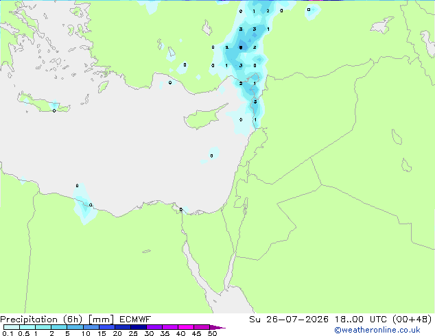Click the '0.5' legend scale label
The height and width of the screenshot is (336, 435).
point(24,333)
